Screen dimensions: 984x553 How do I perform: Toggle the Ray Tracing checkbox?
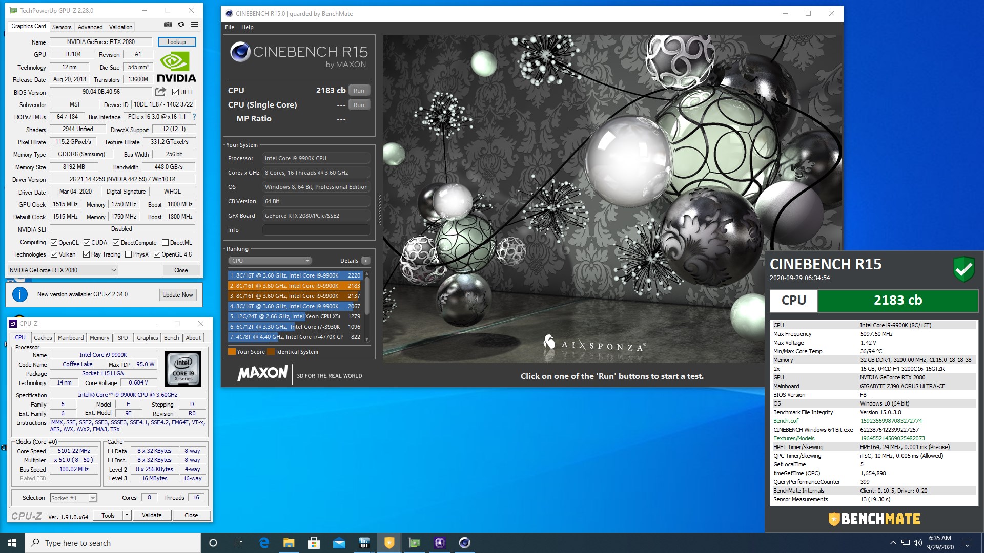click(86, 254)
